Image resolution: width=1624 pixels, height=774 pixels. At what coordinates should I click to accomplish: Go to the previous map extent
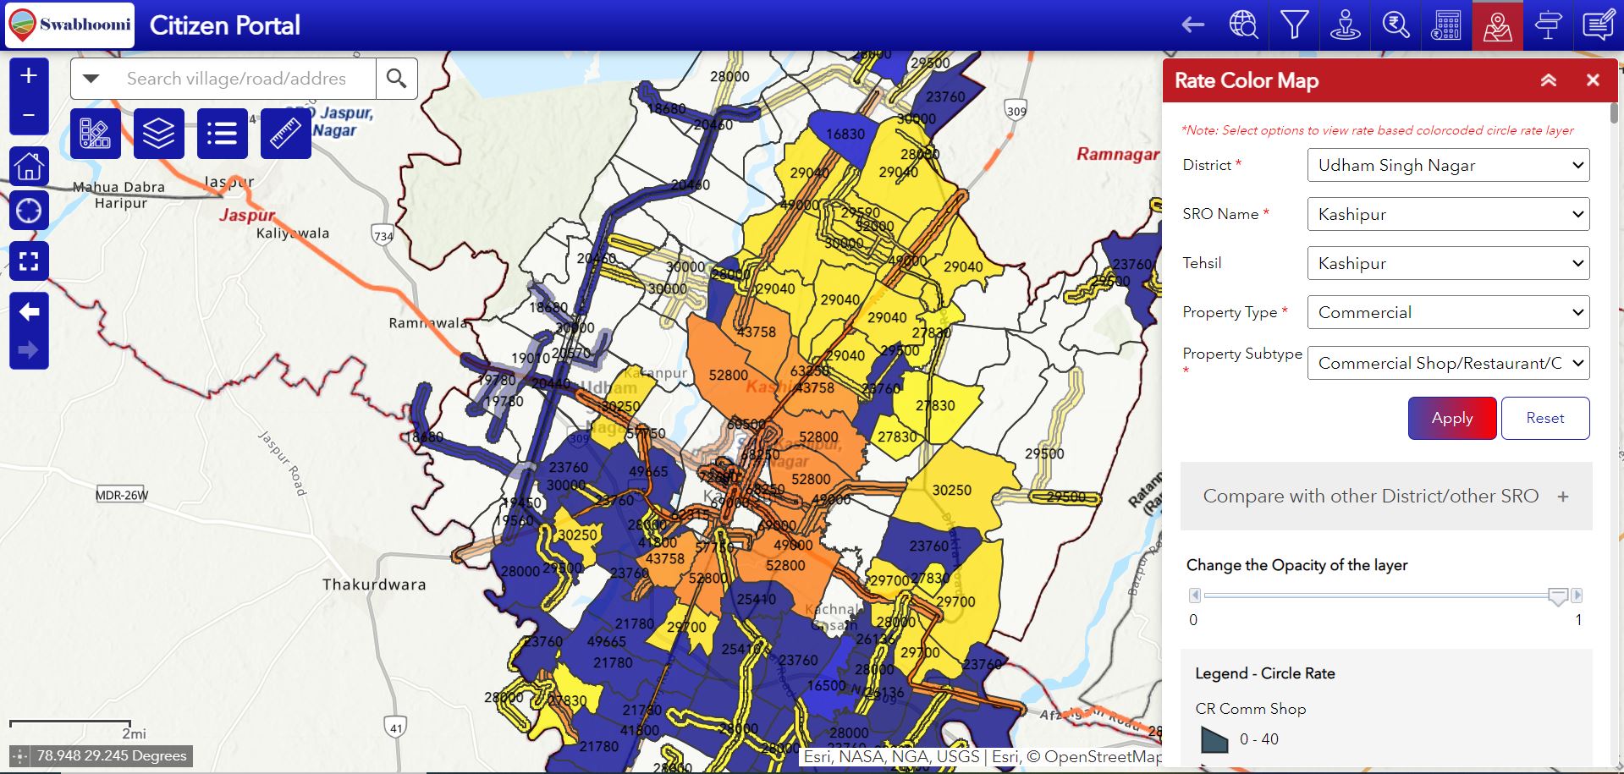pyautogui.click(x=29, y=312)
